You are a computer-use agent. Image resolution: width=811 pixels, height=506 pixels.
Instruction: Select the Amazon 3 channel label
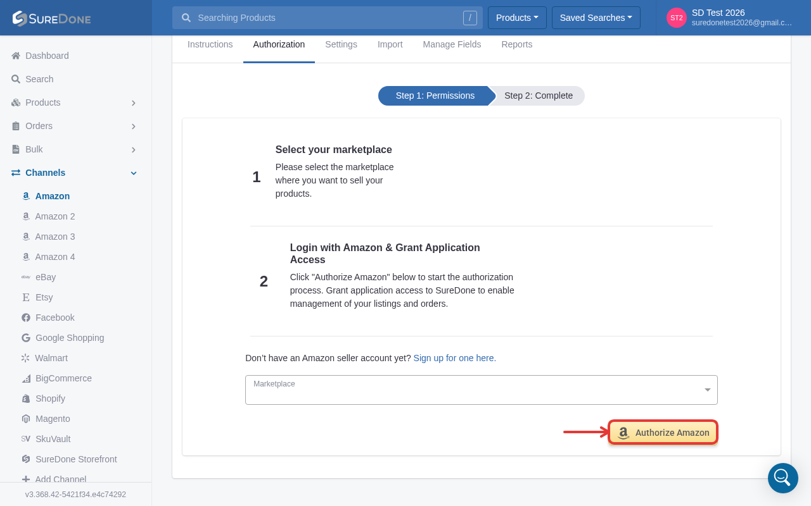(55, 237)
